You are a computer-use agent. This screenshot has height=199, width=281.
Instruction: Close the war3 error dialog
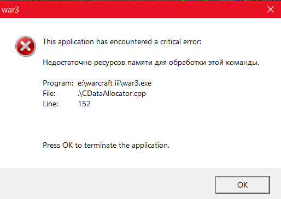coord(271,9)
